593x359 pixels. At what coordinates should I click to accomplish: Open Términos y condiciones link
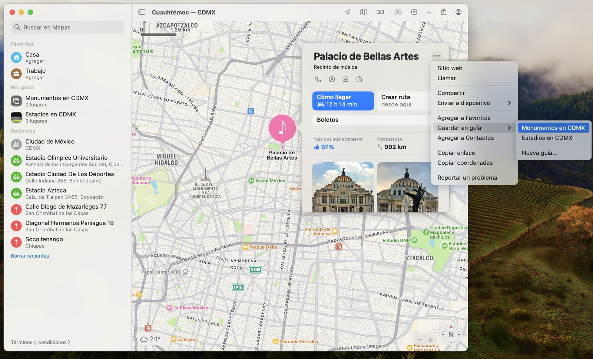pyautogui.click(x=40, y=342)
